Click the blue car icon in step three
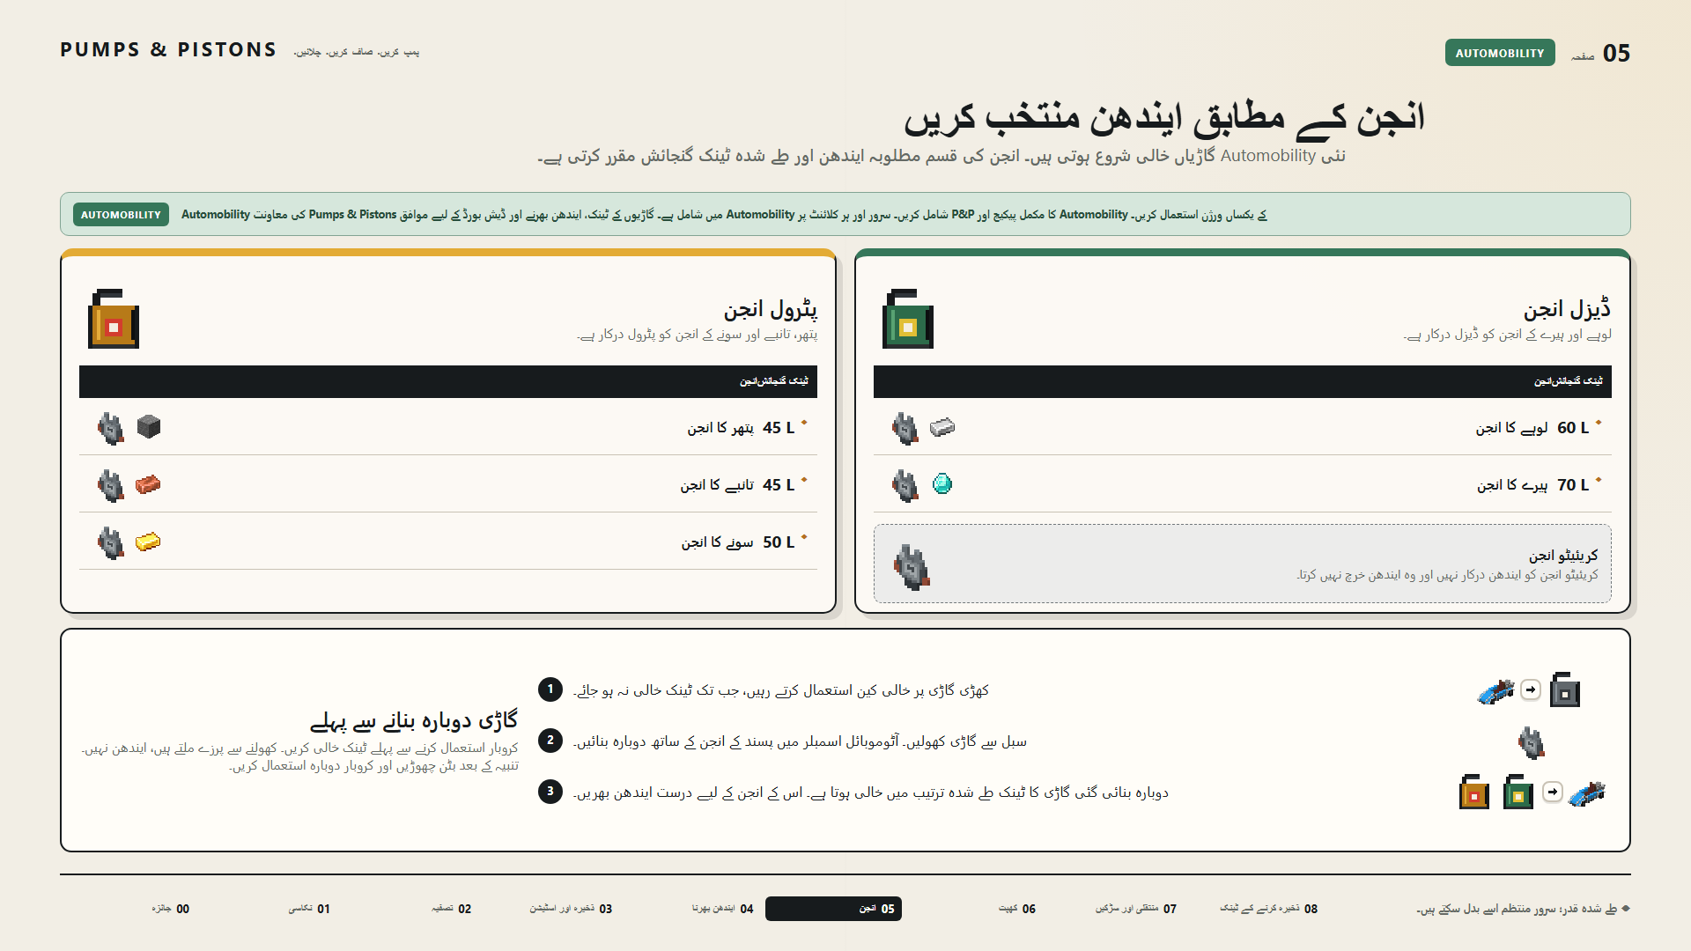The width and height of the screenshot is (1691, 951). pos(1587,792)
